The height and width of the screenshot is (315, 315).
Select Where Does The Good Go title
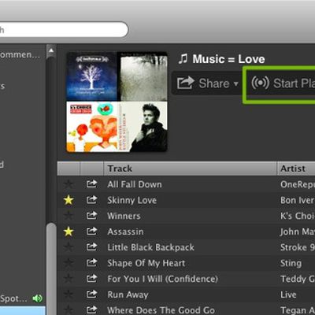(161, 310)
